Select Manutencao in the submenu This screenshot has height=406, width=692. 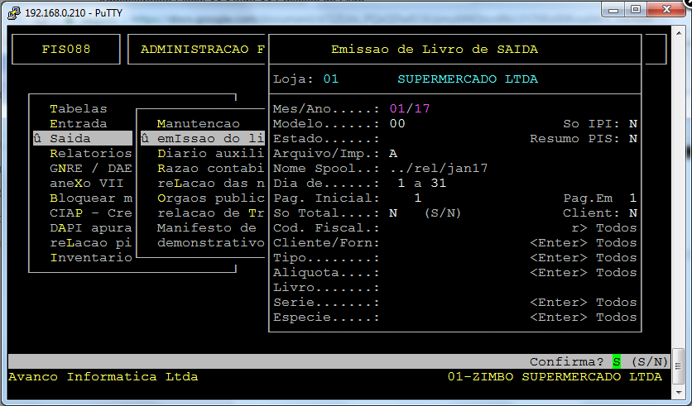tap(198, 123)
